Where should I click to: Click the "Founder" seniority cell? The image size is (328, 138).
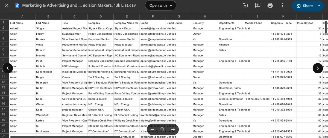(205, 99)
